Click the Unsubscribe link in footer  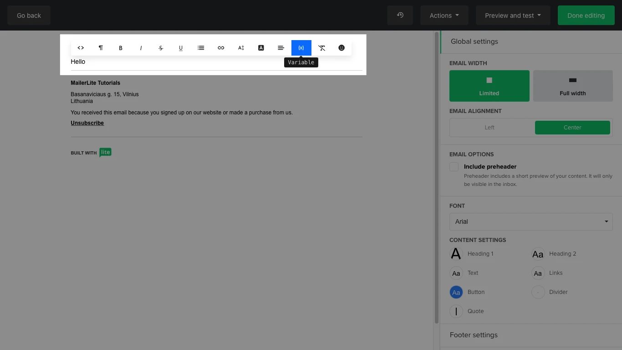click(87, 123)
